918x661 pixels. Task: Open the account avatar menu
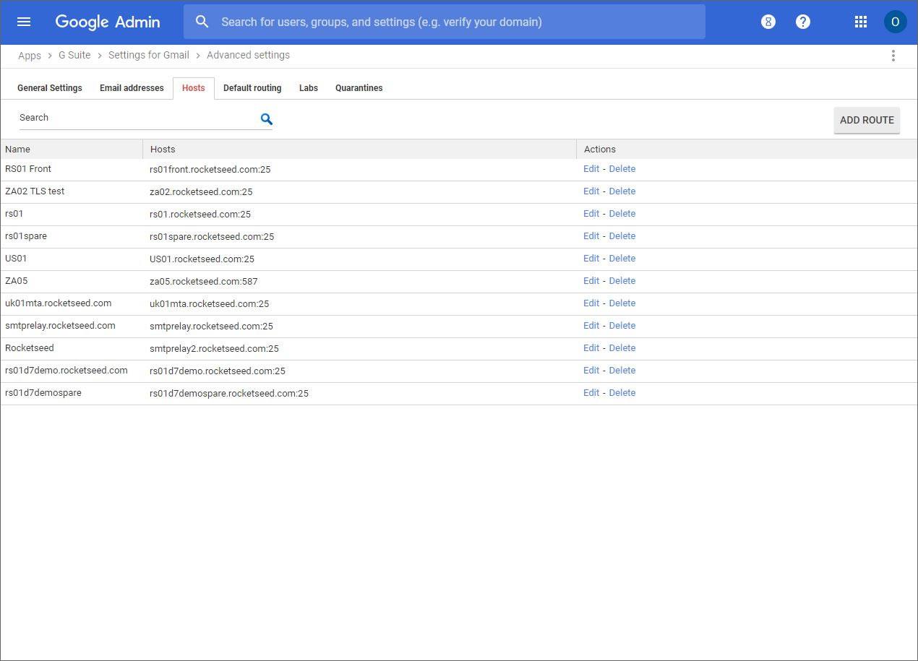(895, 22)
